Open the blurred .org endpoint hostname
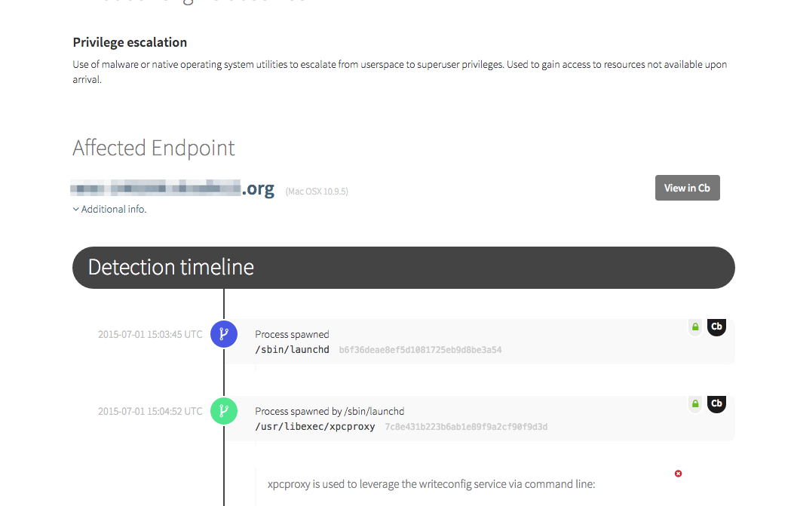The image size is (791, 506). point(173,188)
